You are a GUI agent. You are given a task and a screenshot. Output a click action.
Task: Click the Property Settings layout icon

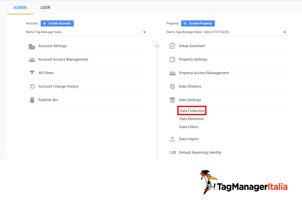tap(172, 59)
